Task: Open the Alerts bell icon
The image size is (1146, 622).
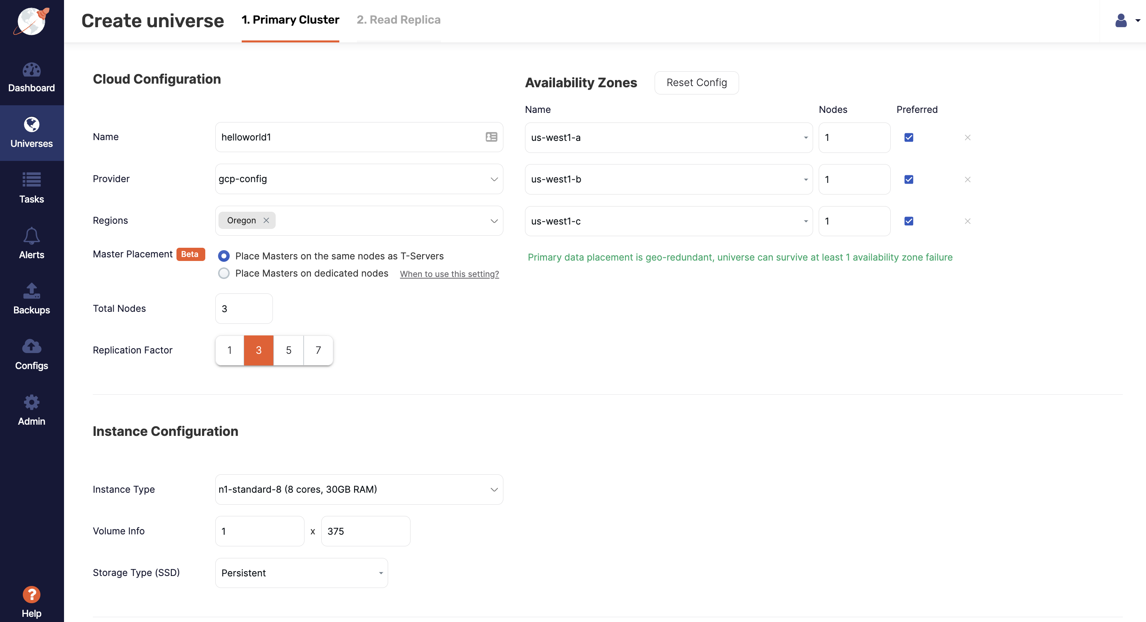Action: [x=32, y=236]
